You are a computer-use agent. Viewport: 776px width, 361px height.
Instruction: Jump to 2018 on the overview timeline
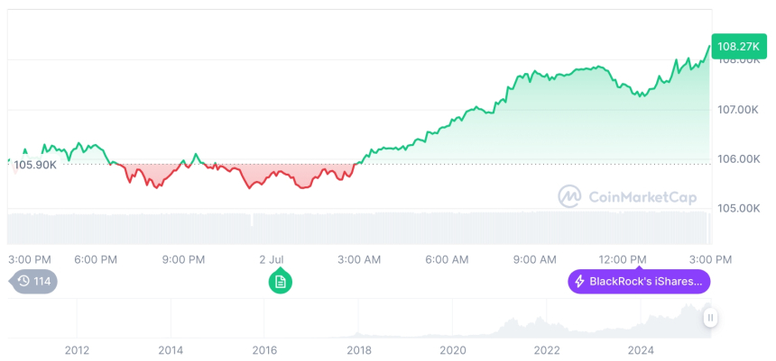click(358, 349)
